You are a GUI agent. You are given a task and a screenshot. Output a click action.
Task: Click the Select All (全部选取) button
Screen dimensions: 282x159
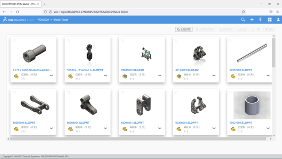point(184,29)
